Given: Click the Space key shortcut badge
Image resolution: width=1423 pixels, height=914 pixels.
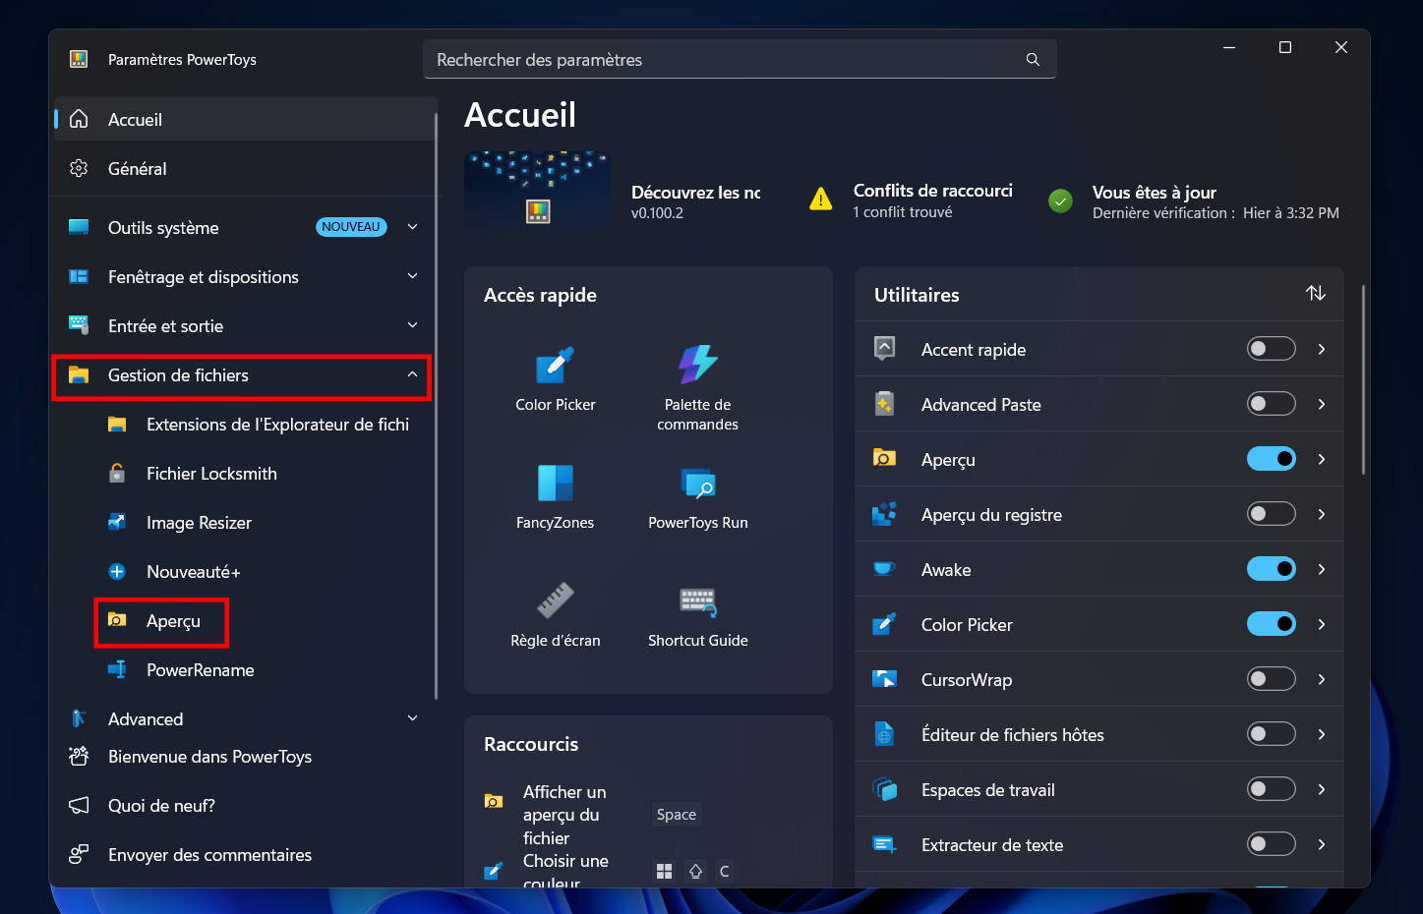Looking at the screenshot, I should click(677, 814).
